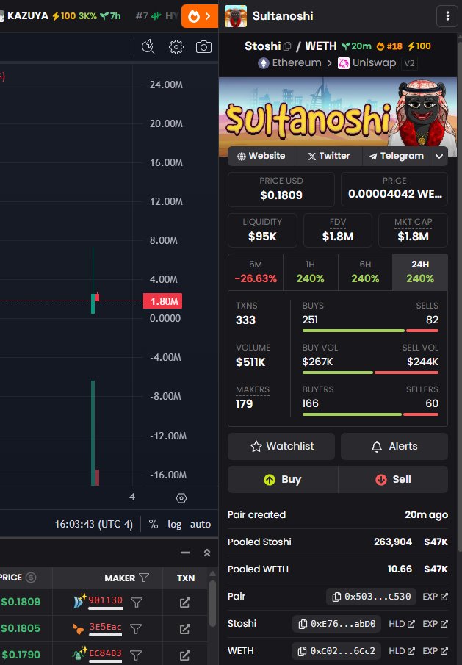Minimize the transactions panel
Image resolution: width=462 pixels, height=665 pixels.
185,553
